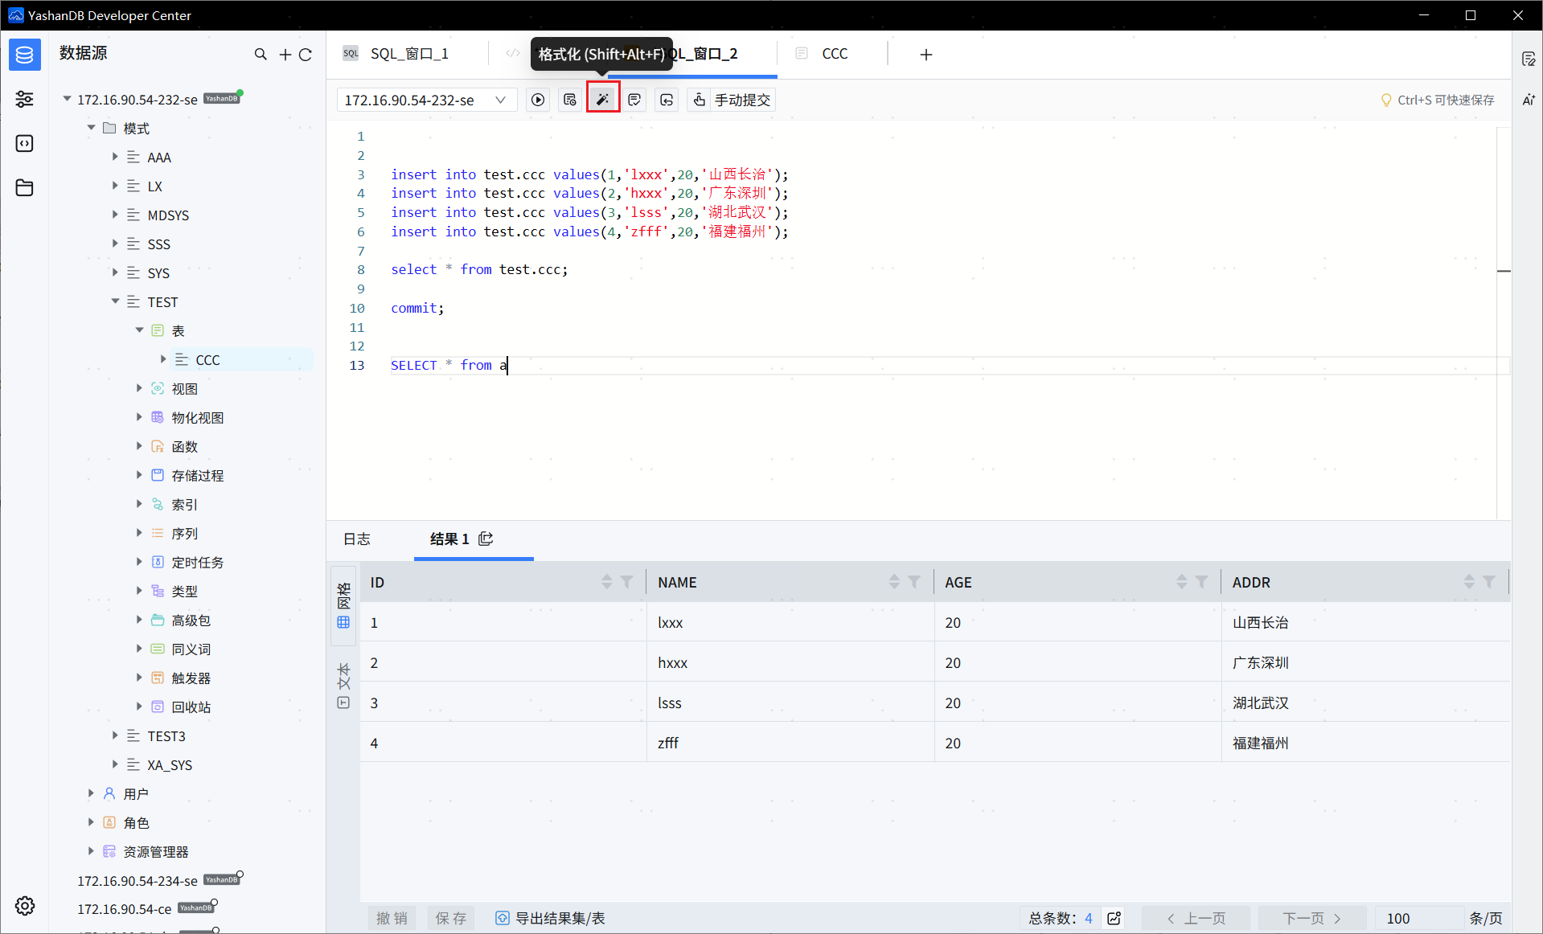Screen dimensions: 1543x934
Task: Refresh the data source tree
Action: [x=306, y=54]
